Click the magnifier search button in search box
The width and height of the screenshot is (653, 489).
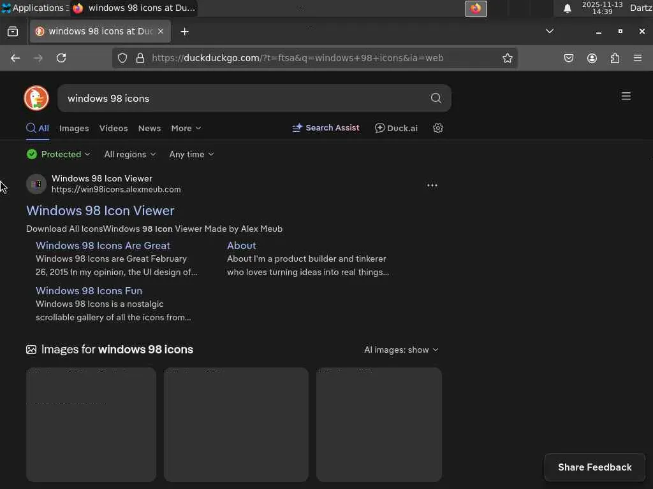436,98
